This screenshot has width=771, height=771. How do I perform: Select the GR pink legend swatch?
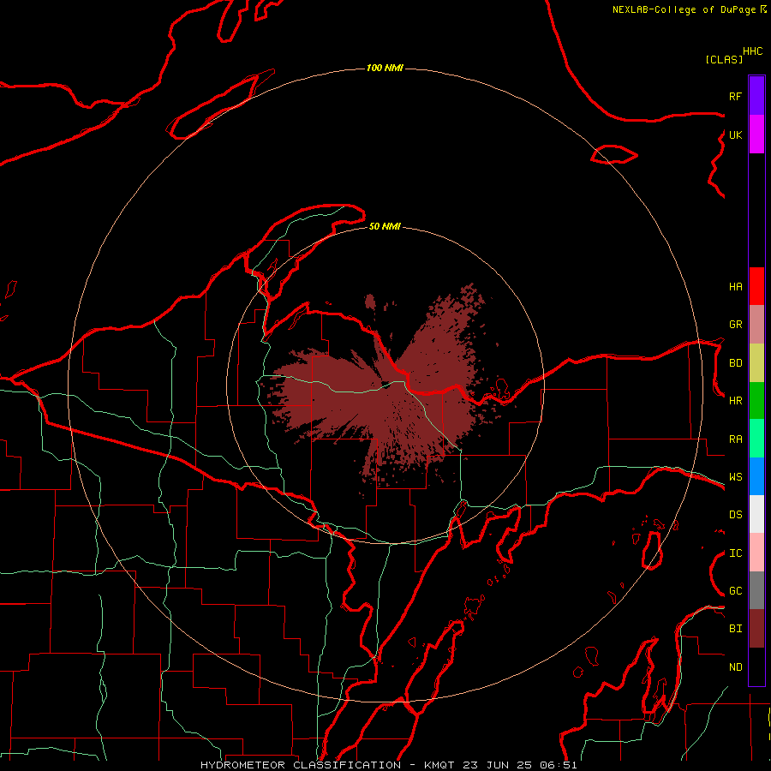(x=756, y=325)
